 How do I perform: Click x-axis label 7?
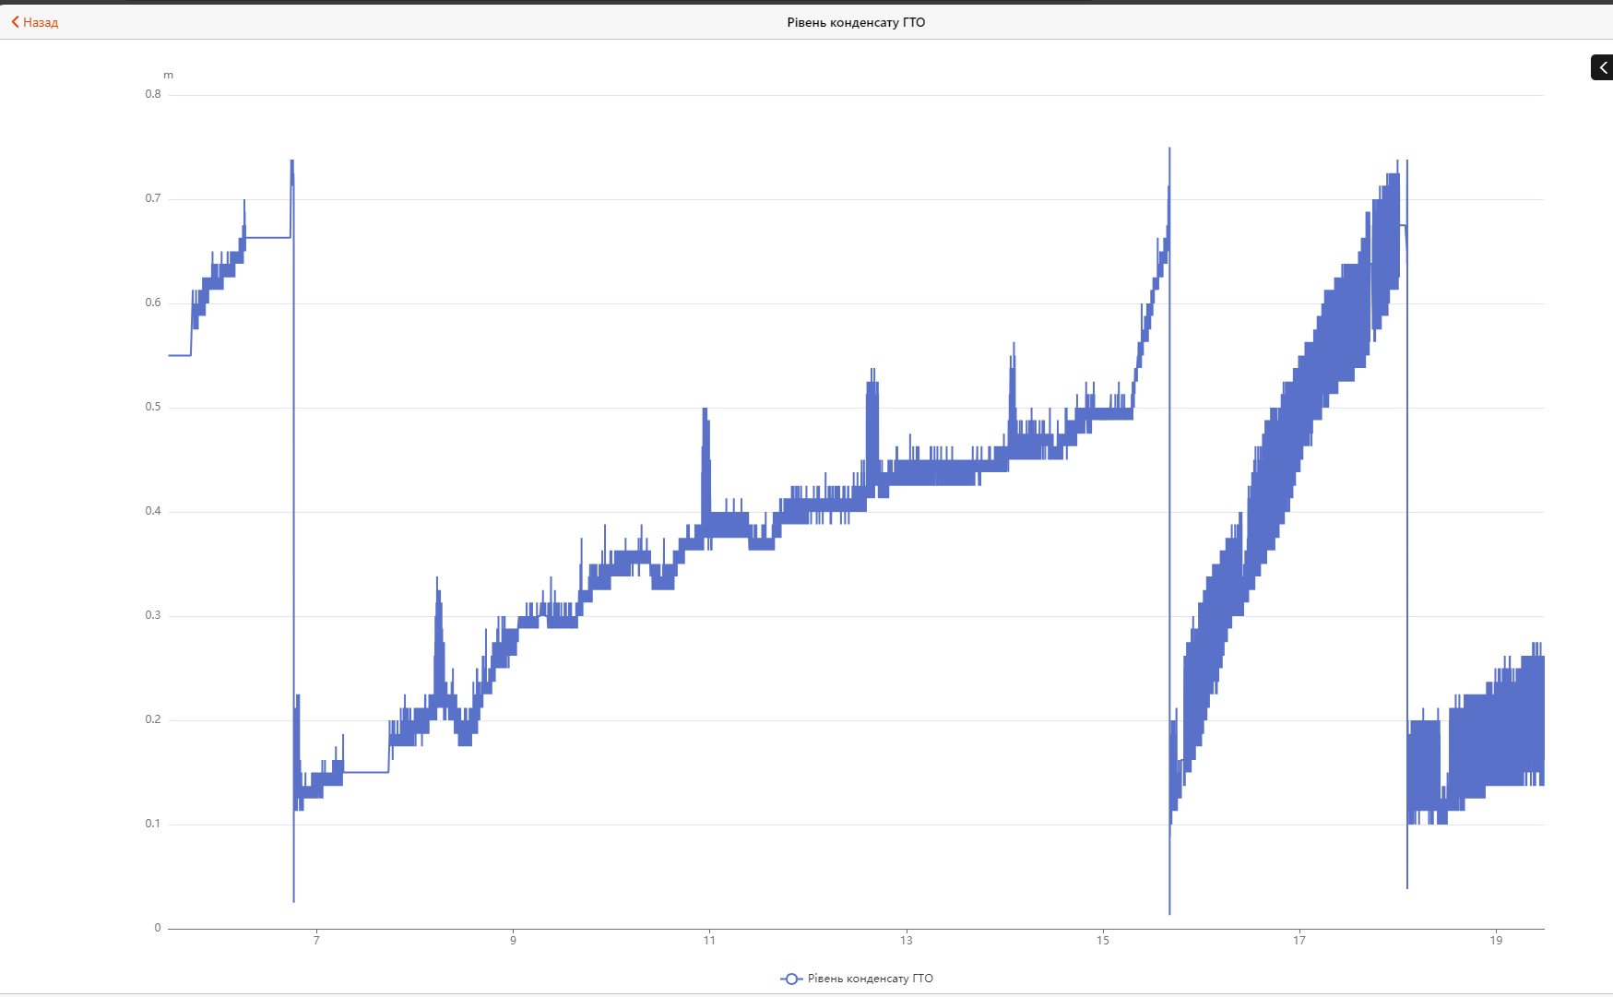point(316,940)
